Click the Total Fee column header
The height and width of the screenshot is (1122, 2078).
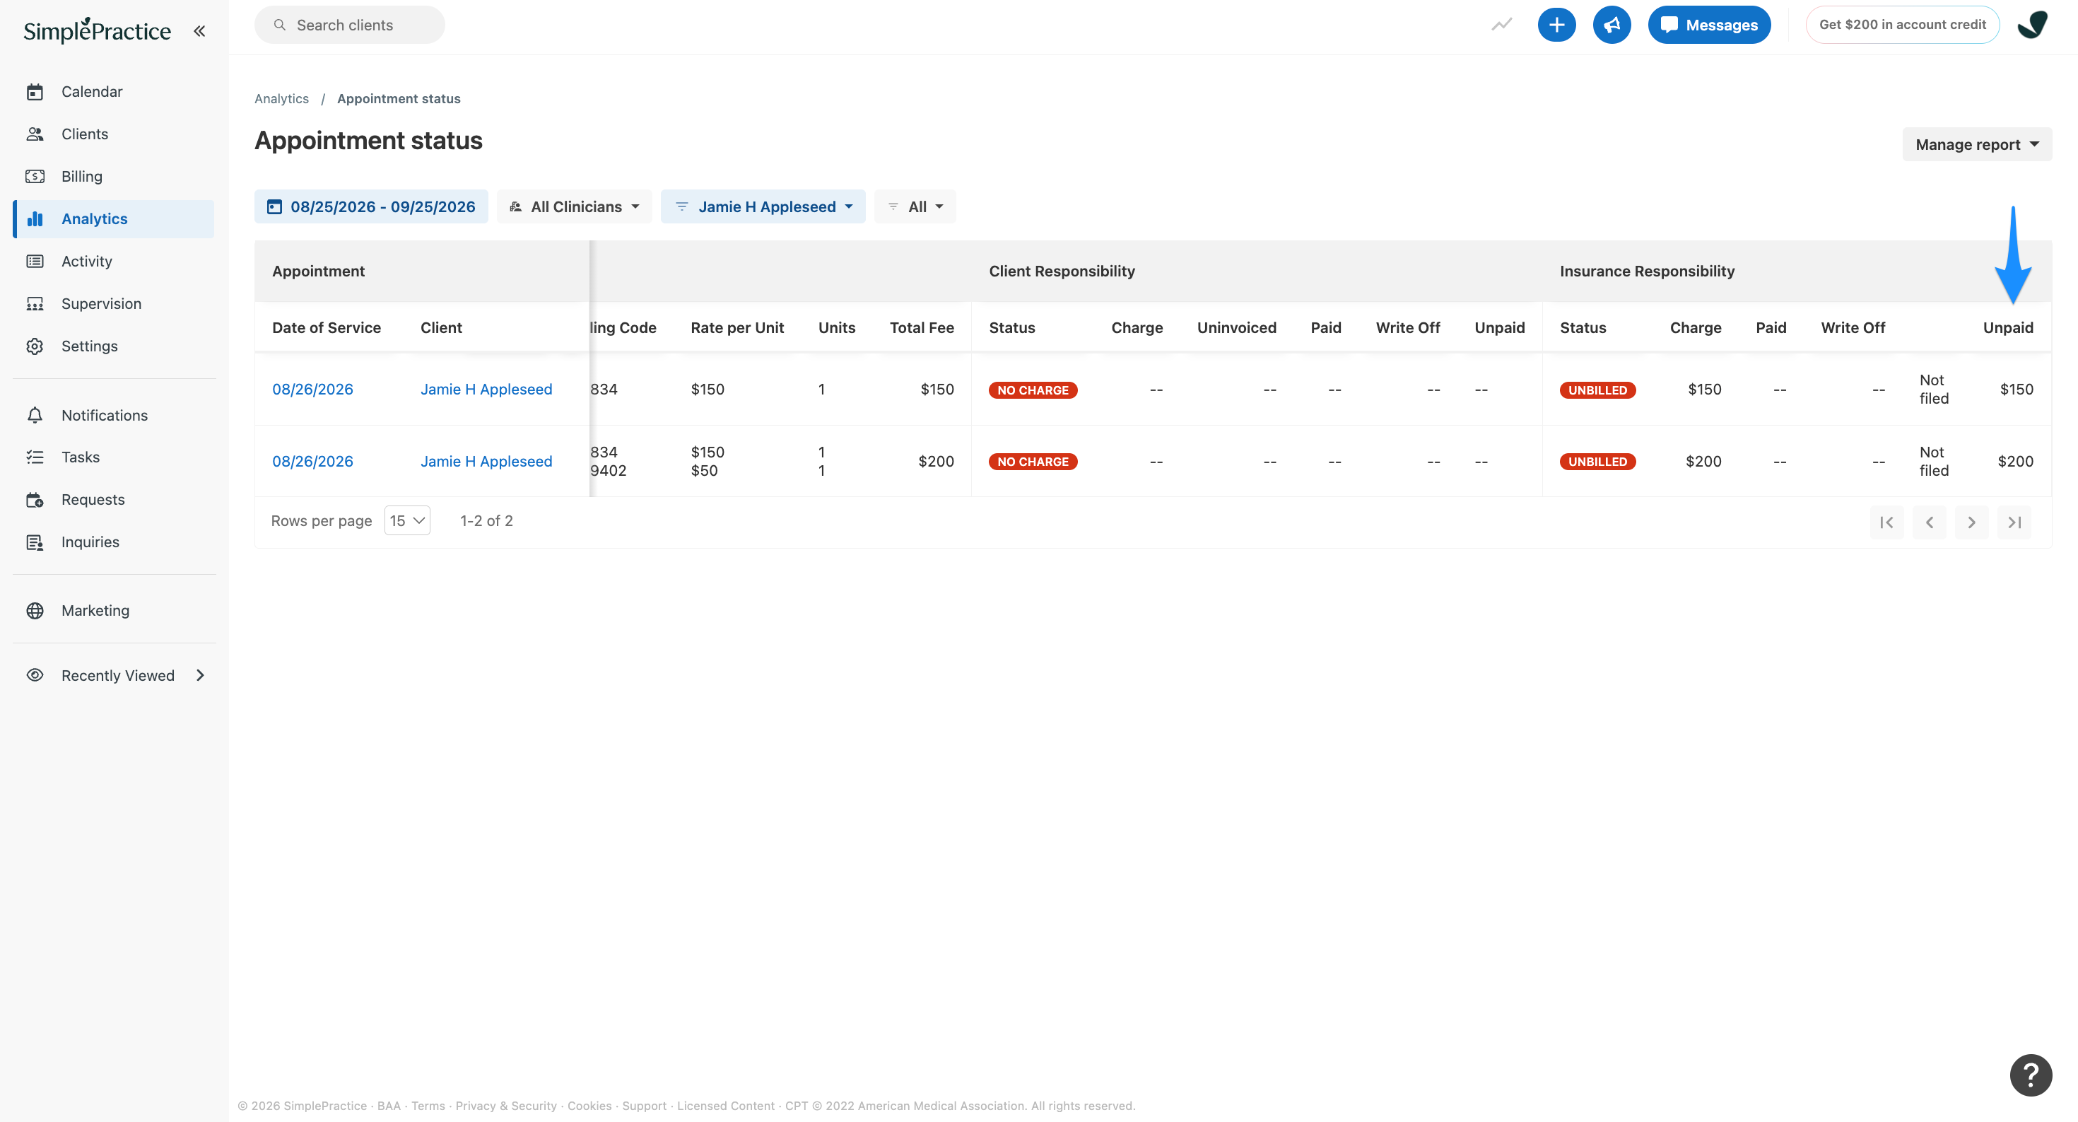coord(921,327)
